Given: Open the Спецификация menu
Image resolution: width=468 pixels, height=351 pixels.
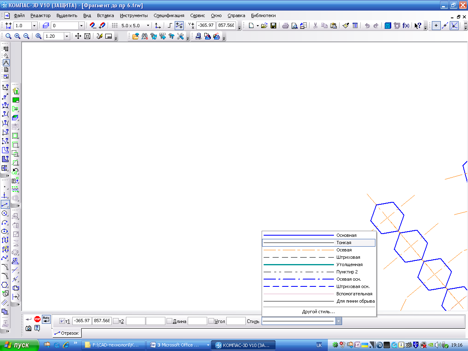Looking at the screenshot, I should pos(169,15).
